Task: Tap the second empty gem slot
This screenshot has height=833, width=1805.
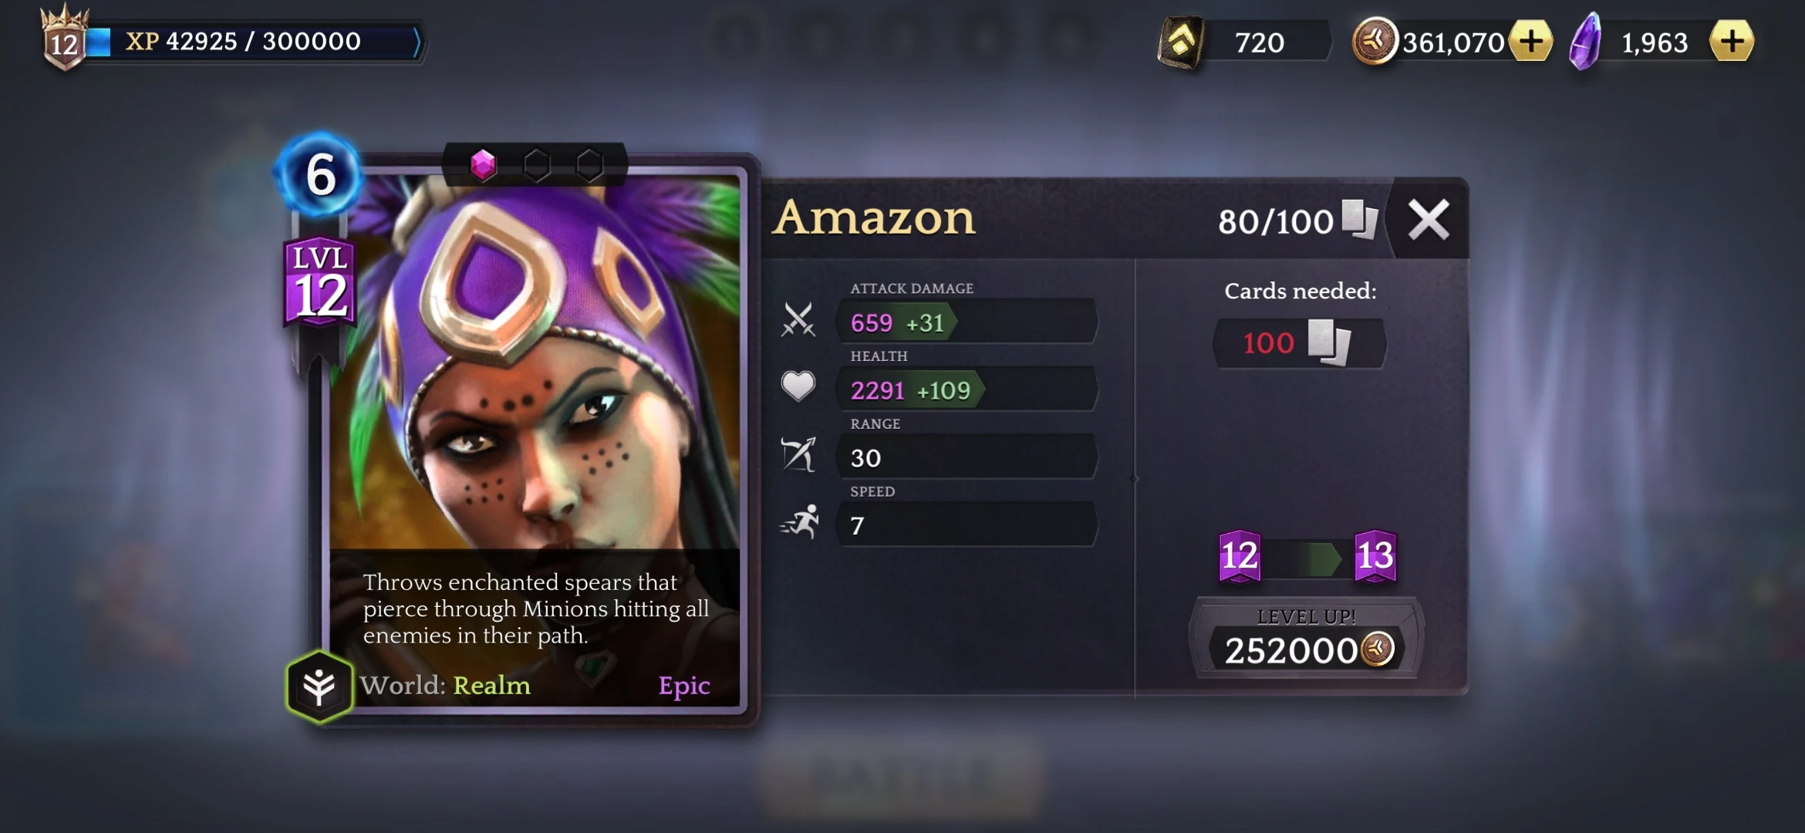Action: tap(536, 164)
